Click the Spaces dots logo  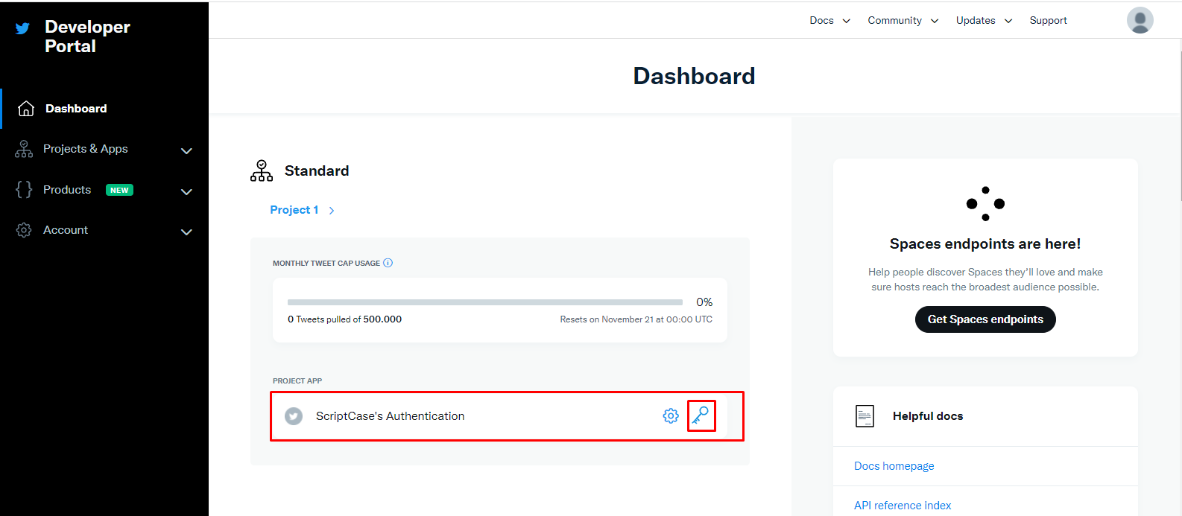coord(985,203)
